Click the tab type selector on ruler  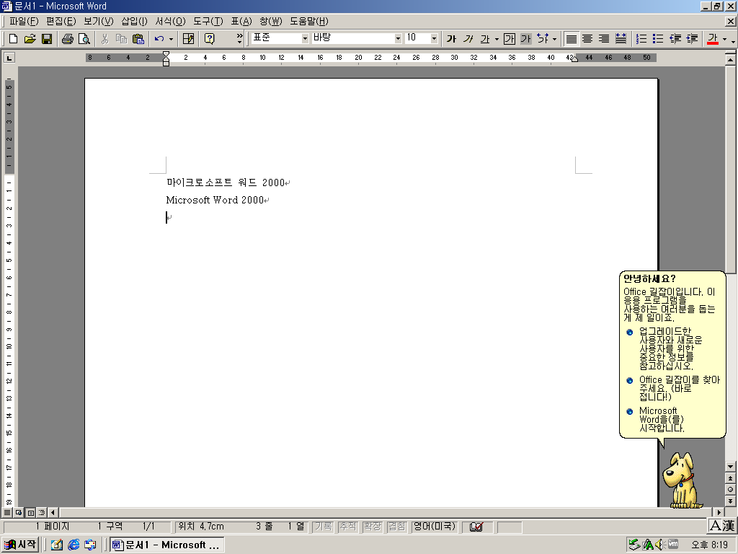click(x=9, y=58)
